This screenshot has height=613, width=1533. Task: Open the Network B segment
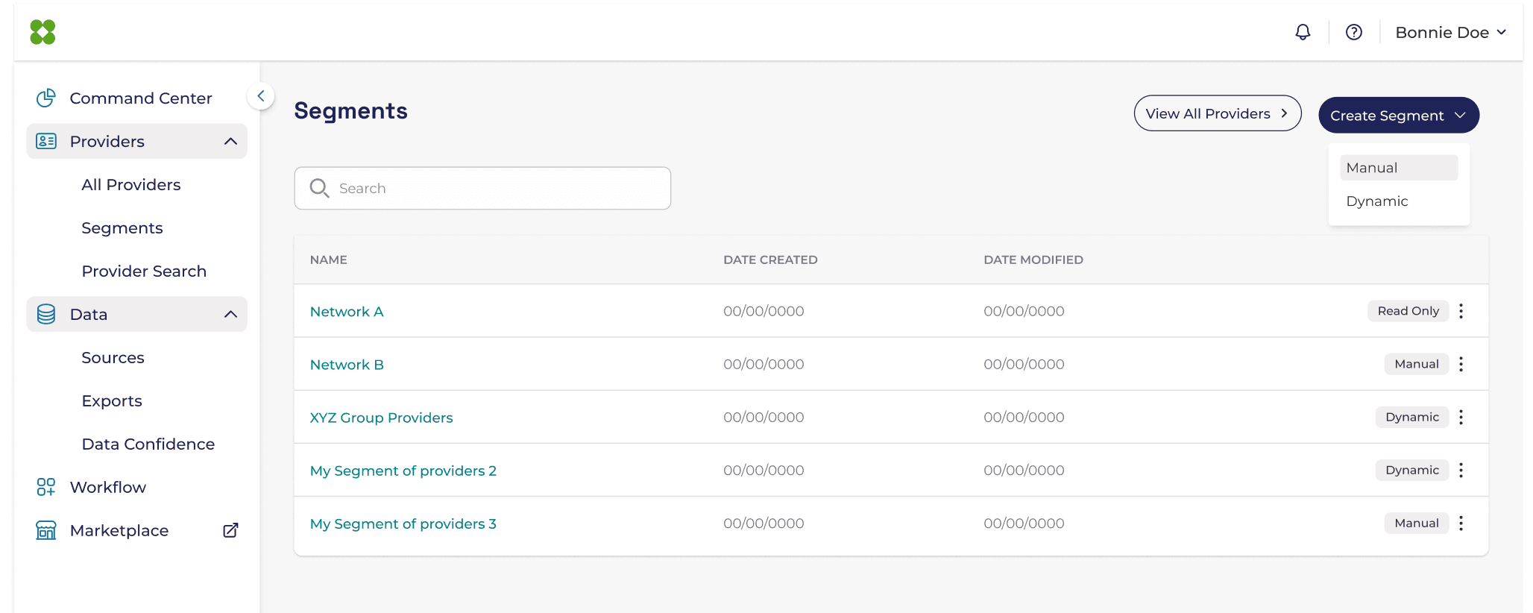[347, 365]
